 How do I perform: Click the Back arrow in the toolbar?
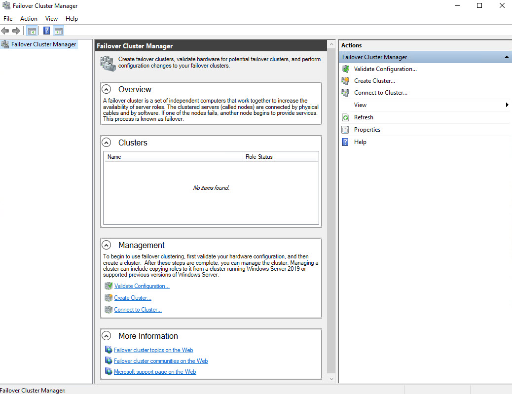(x=5, y=31)
